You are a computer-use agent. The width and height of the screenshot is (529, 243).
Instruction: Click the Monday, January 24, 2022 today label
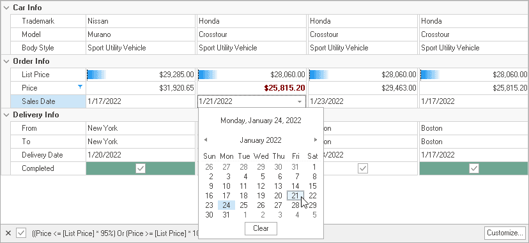261,121
